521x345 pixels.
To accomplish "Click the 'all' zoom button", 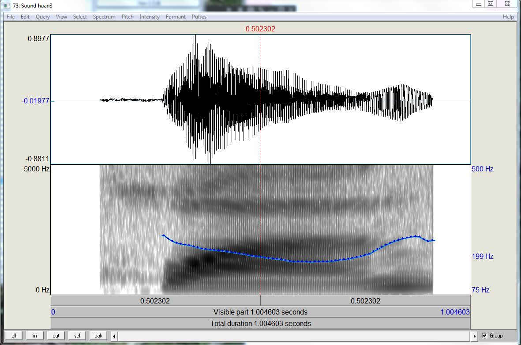I will tap(14, 336).
